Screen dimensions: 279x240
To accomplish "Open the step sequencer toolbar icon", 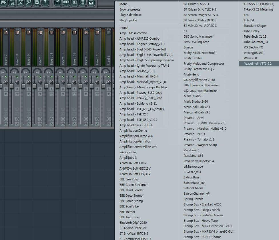I will (66, 3).
